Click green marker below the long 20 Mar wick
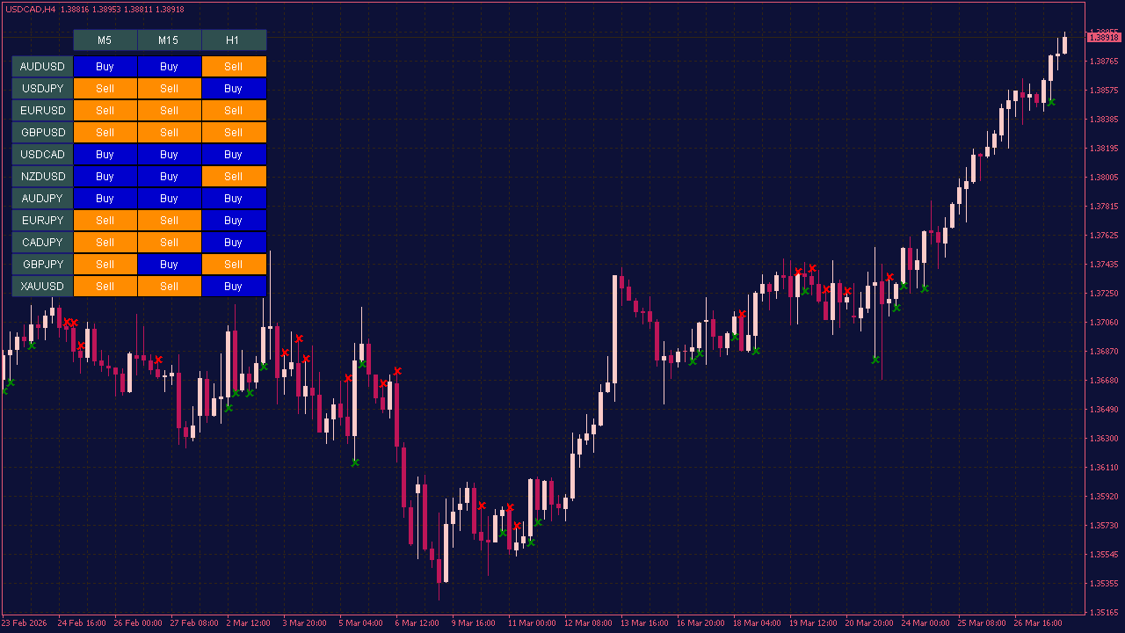1125x633 pixels. pyautogui.click(x=875, y=360)
